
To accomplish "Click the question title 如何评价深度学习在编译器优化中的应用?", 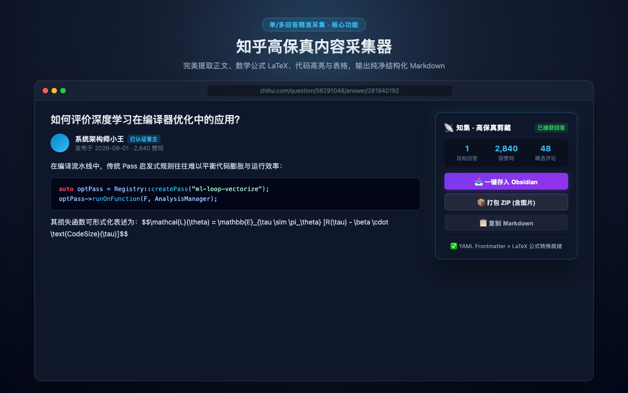I will click(x=145, y=119).
